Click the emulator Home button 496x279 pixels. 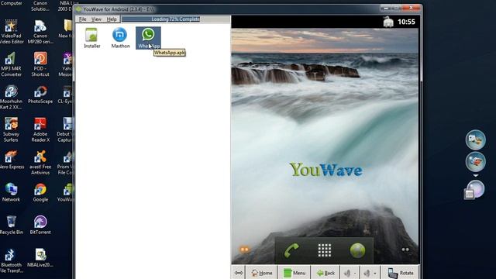(261, 273)
